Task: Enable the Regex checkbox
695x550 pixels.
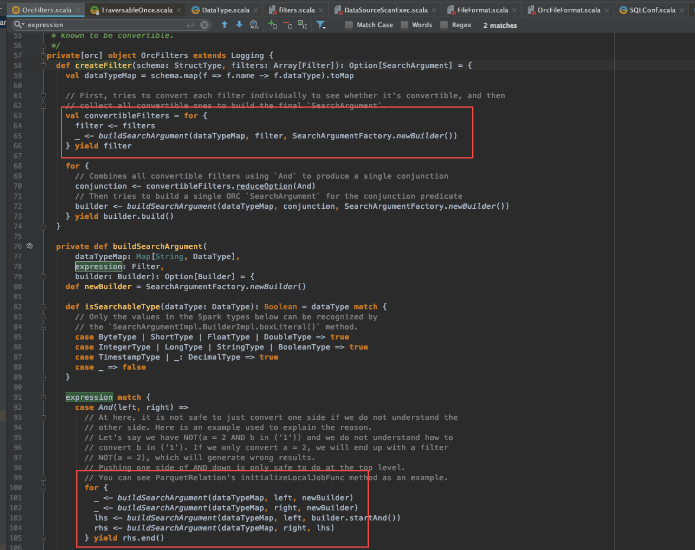Action: 444,25
